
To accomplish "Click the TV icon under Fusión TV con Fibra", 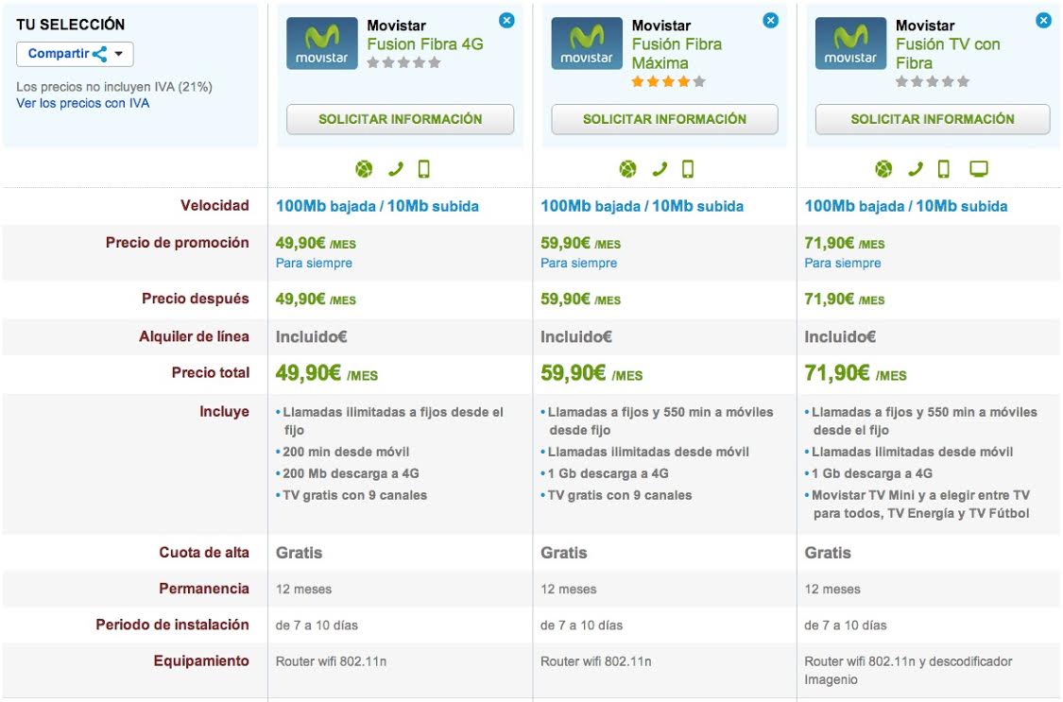I will click(979, 169).
